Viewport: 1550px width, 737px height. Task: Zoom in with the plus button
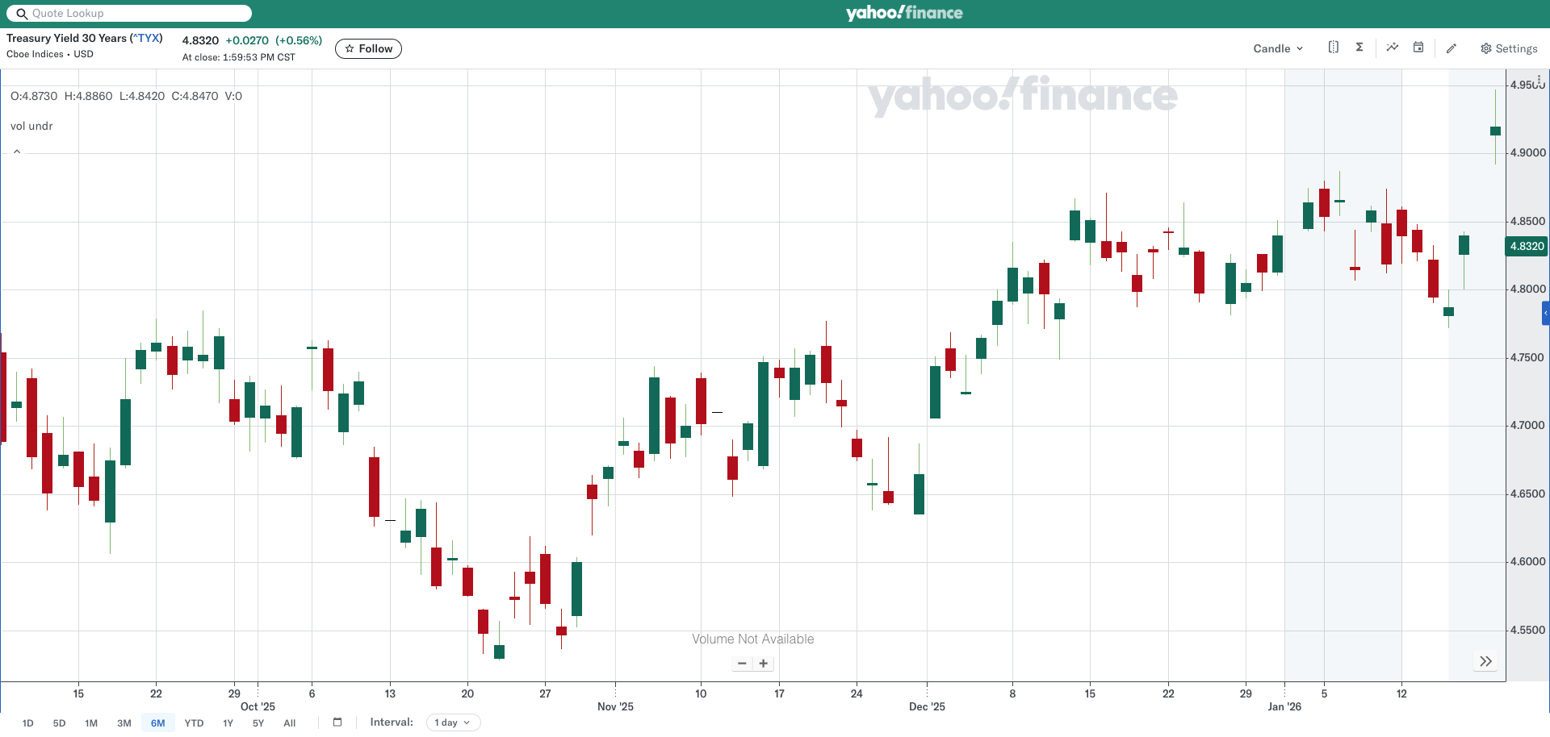pos(764,664)
